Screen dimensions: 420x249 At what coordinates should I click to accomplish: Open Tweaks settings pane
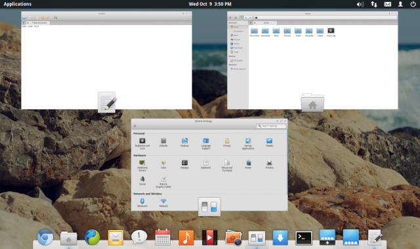click(269, 143)
